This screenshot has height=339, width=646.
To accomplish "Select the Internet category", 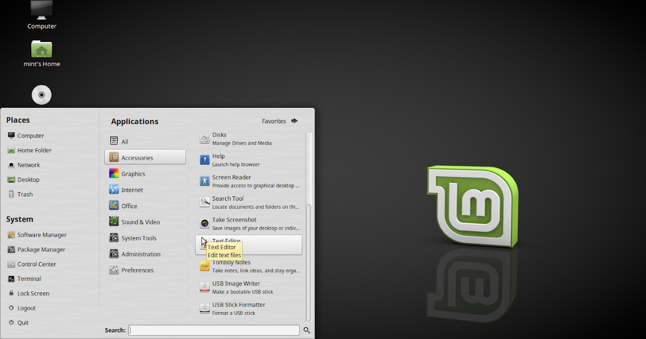I will [145, 189].
